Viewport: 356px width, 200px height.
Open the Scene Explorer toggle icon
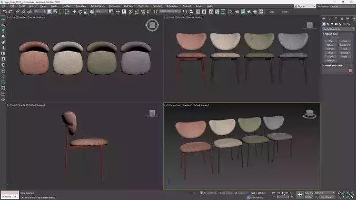click(x=198, y=12)
